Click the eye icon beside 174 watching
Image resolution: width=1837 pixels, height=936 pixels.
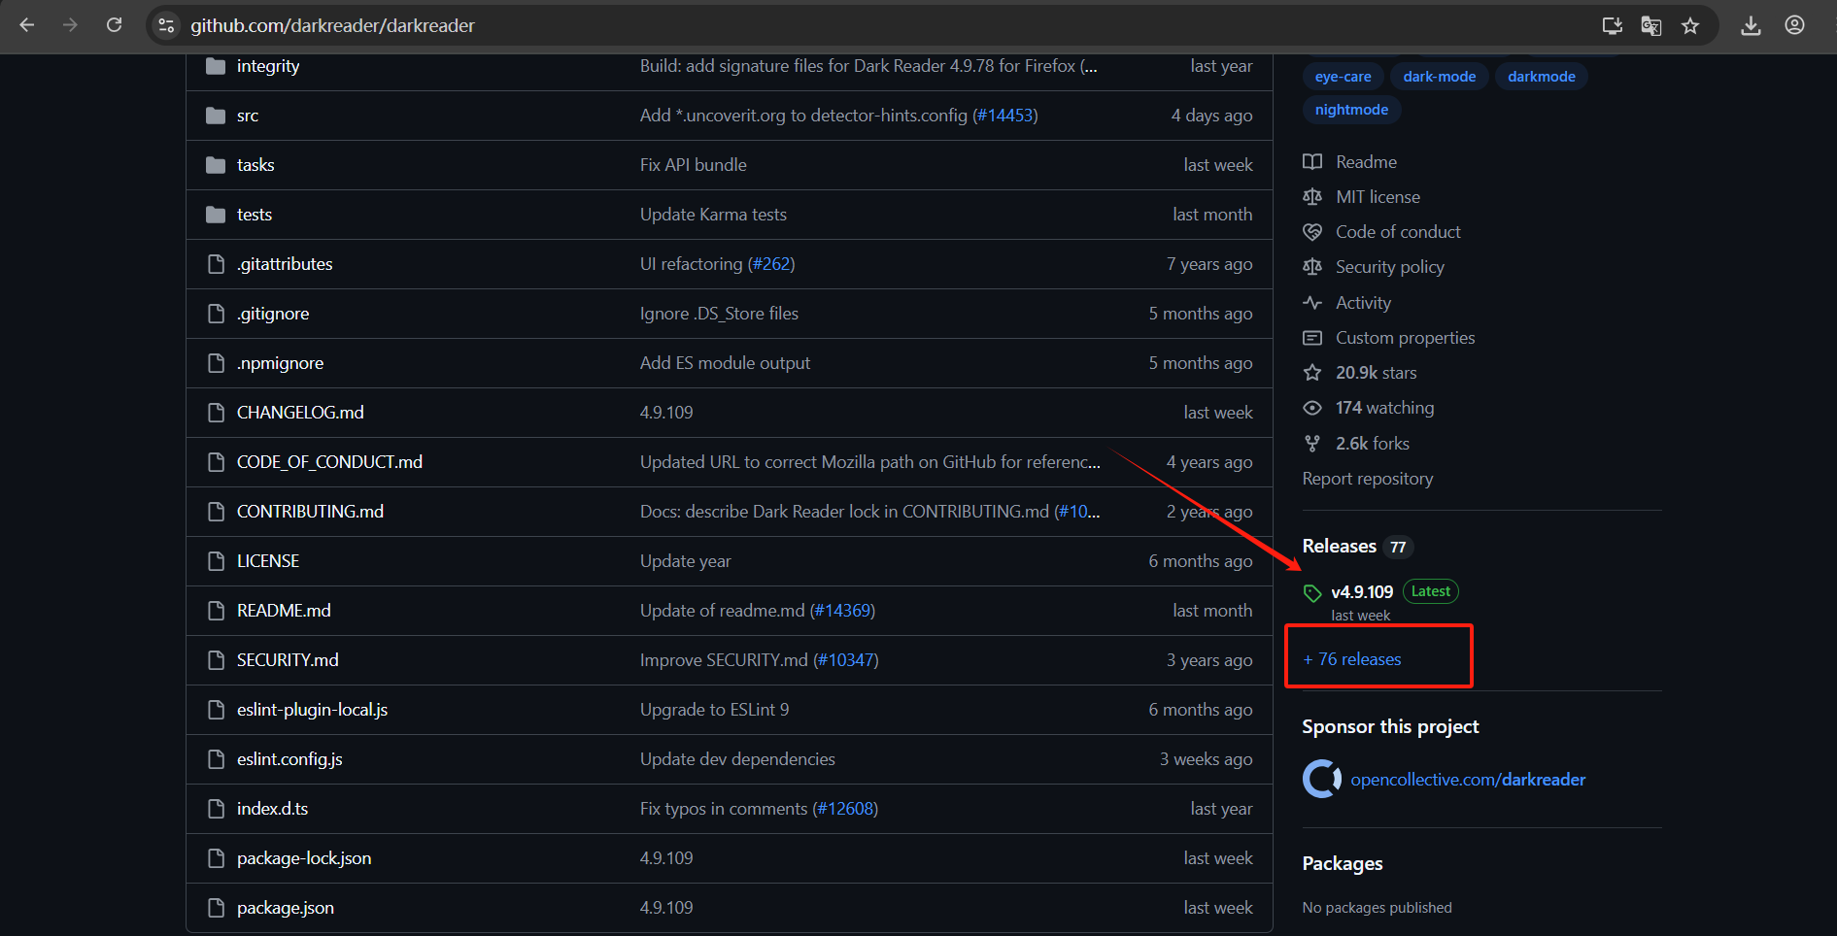[1312, 408]
